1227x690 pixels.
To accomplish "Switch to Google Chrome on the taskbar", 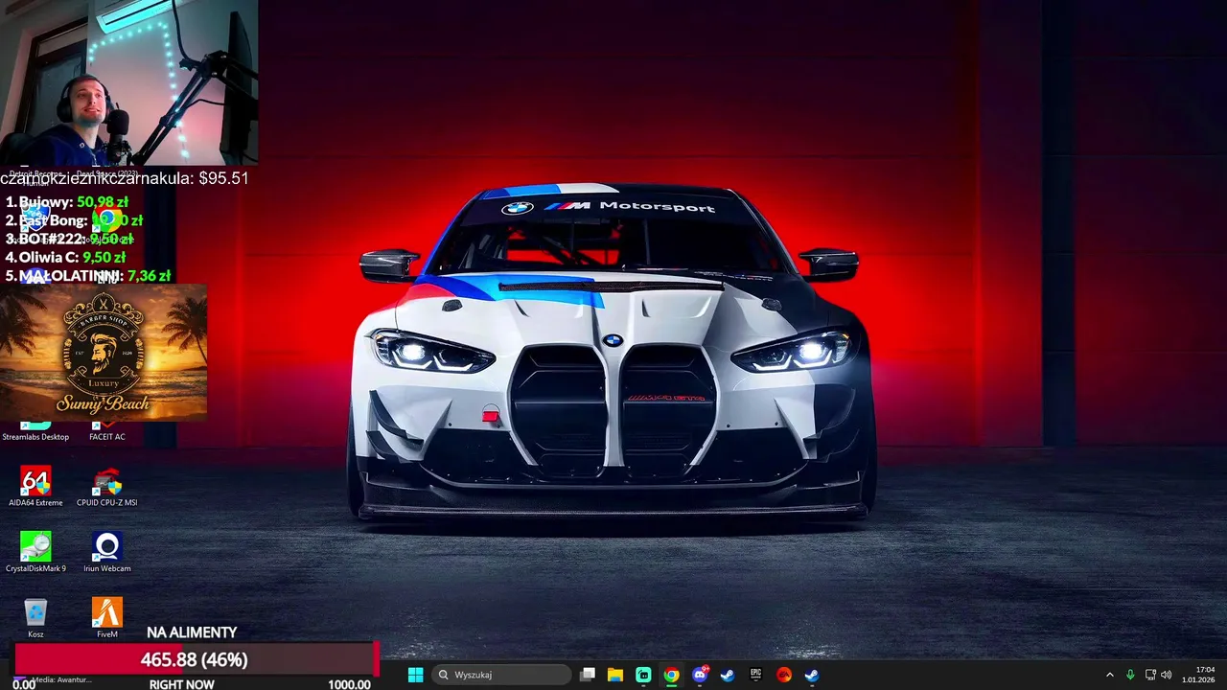I will 671,675.
